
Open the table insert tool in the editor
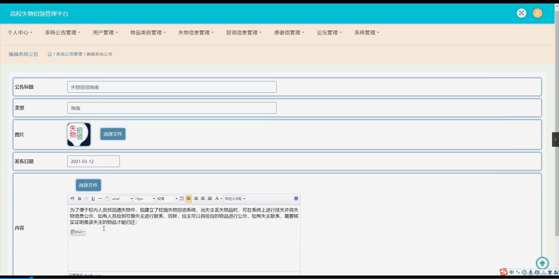(x=182, y=199)
